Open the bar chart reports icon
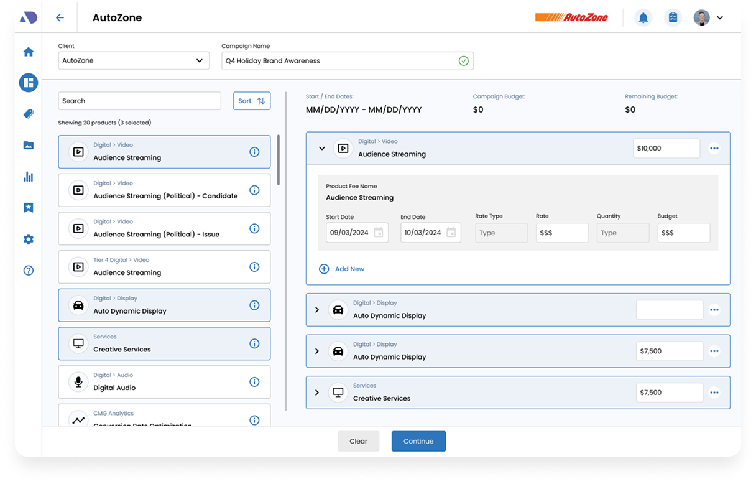The image size is (756, 484). click(29, 177)
